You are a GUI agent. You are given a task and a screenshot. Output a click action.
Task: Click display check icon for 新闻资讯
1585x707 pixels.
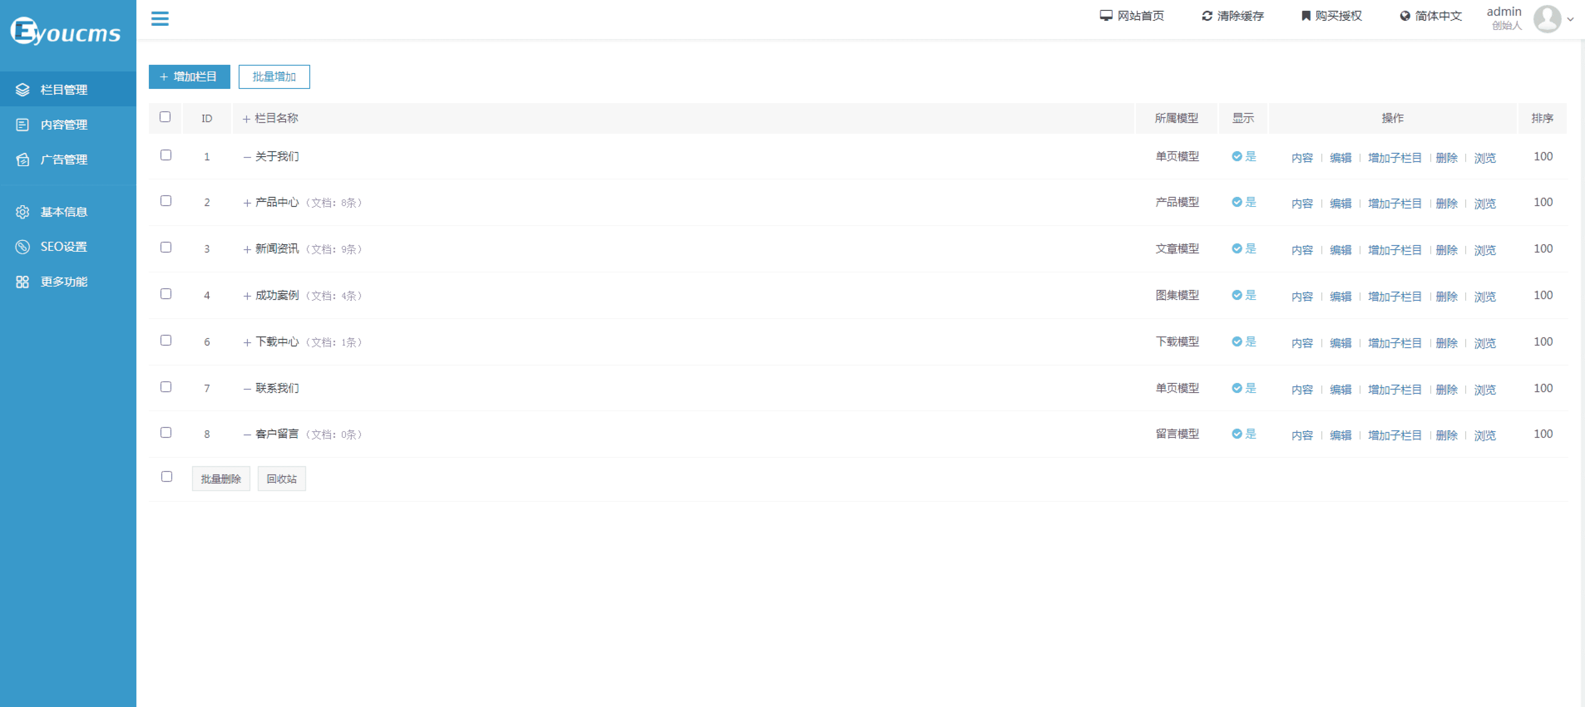pos(1237,248)
